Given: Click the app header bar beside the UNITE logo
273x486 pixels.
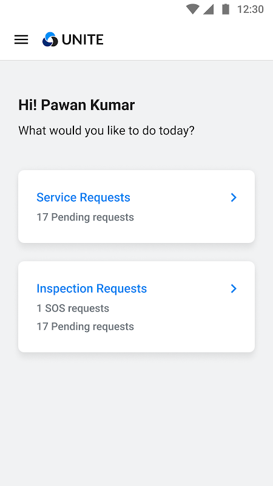Looking at the screenshot, I should 186,39.
